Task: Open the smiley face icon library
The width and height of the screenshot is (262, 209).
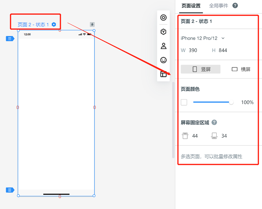Action: (163, 60)
